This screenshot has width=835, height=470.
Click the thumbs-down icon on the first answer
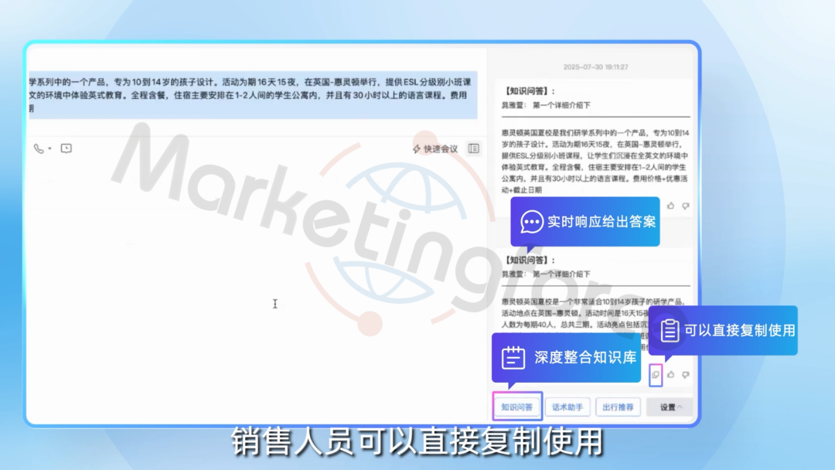coord(687,206)
